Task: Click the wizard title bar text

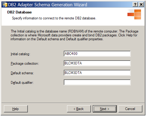Action: [48, 5]
